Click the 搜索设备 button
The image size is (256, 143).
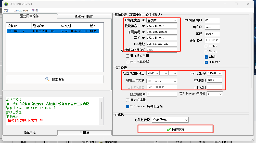click(55, 79)
